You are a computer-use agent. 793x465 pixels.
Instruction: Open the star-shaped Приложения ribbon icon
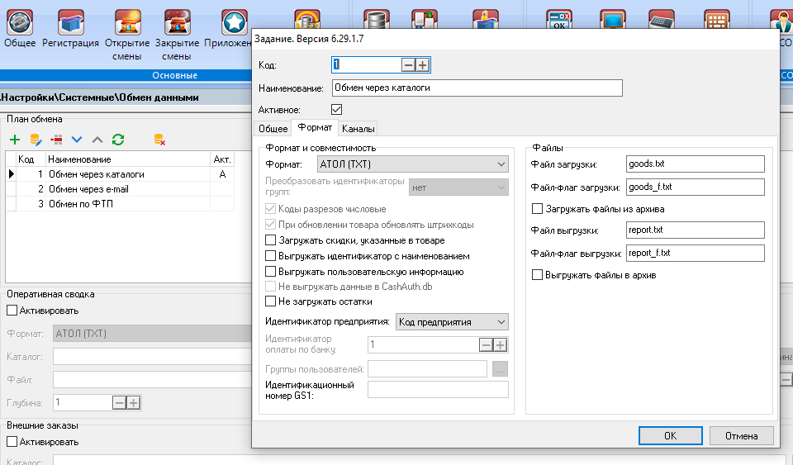pos(234,23)
